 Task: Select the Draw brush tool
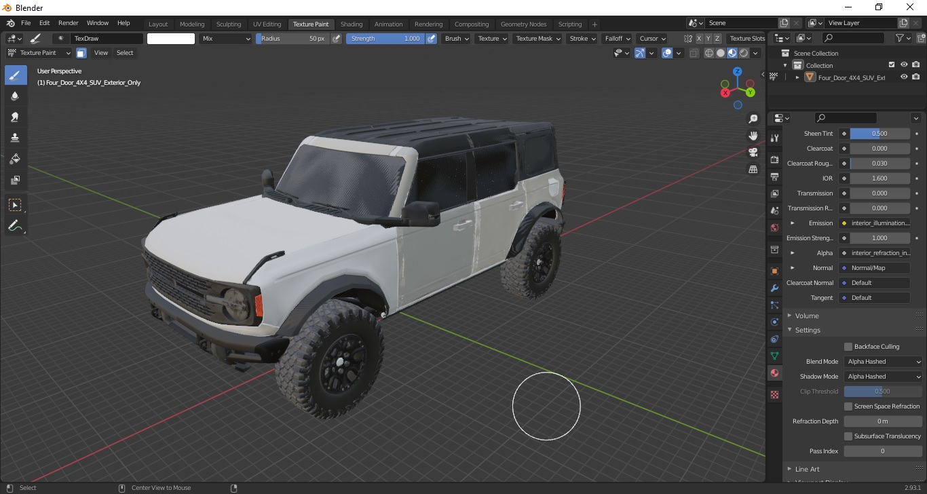[x=15, y=75]
